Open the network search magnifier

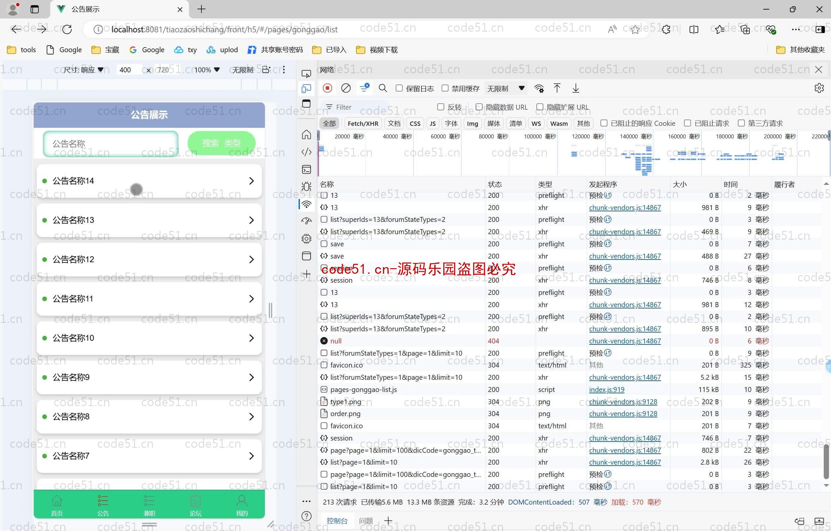pyautogui.click(x=383, y=88)
